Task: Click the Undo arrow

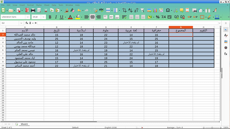Action: pos(79,10)
